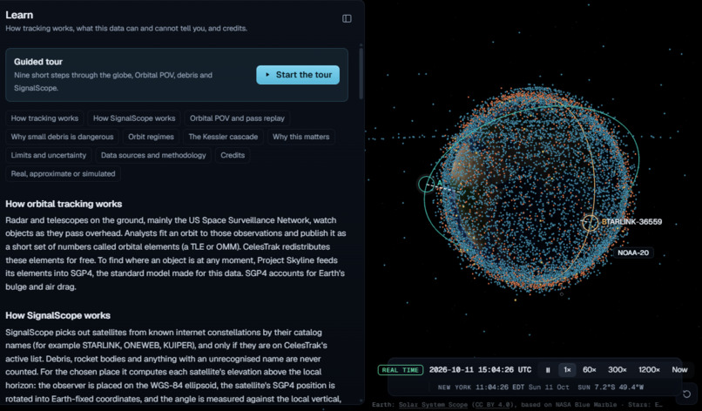The image size is (702, 411).
Task: Select the STARLINK-36559 satellite label
Action: (631, 222)
